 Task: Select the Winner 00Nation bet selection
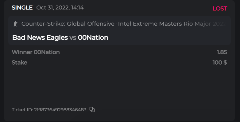pyautogui.click(x=36, y=52)
